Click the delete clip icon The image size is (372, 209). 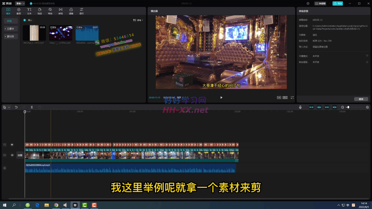click(x=39, y=107)
